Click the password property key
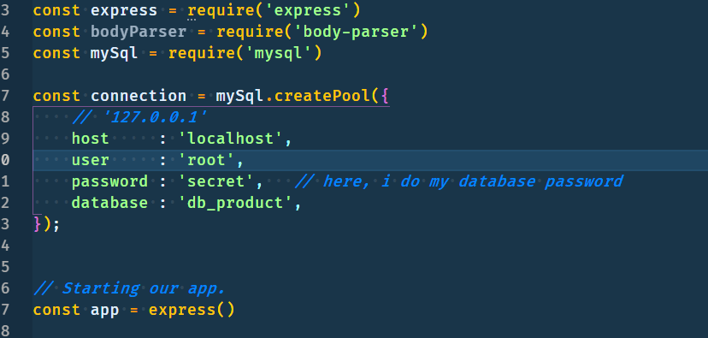Image resolution: width=708 pixels, height=338 pixels. (109, 181)
